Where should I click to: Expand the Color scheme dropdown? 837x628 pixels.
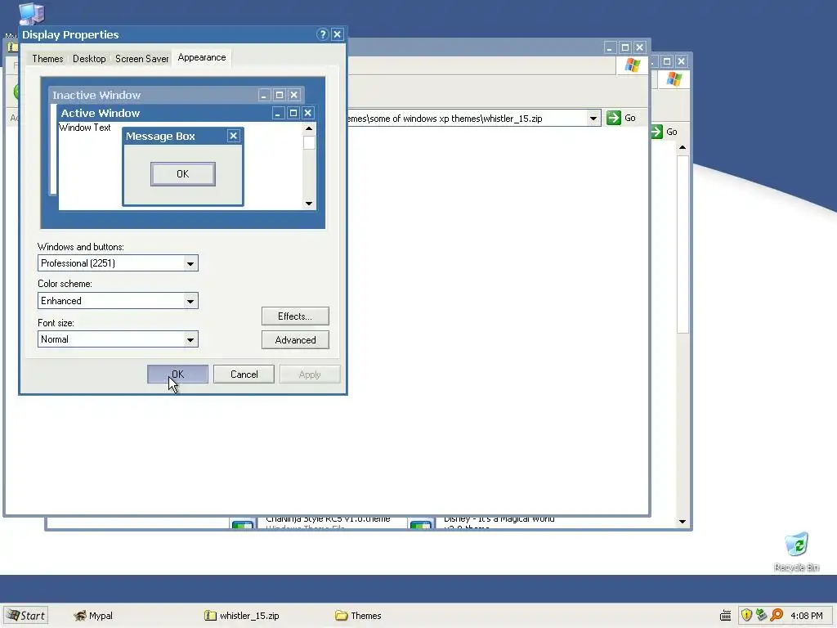click(x=190, y=301)
